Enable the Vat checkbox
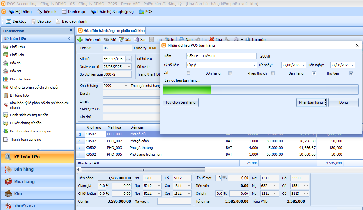This screenshot has height=210, width=363. (x=188, y=73)
